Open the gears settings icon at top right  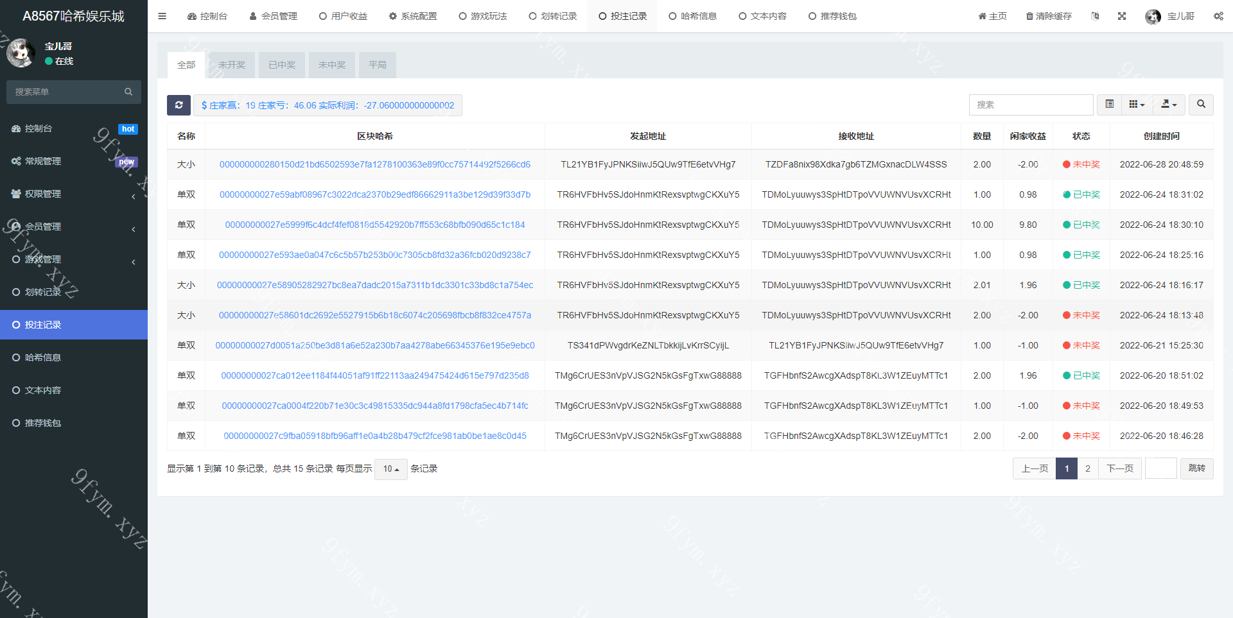click(1218, 16)
